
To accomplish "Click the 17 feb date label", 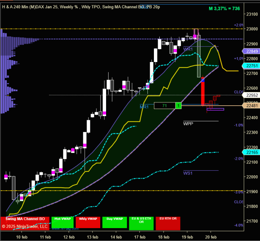I will [140, 237].
